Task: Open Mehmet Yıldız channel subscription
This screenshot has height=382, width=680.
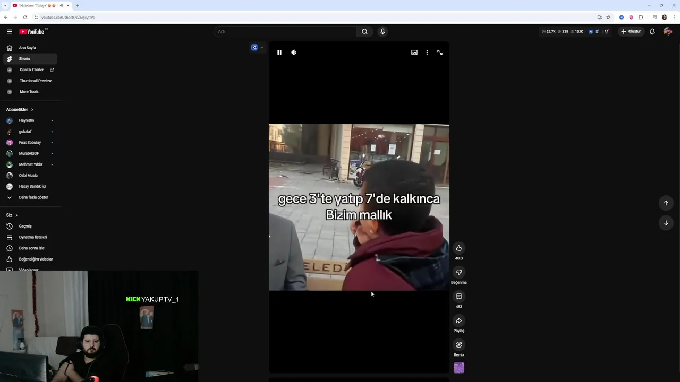Action: [x=30, y=164]
